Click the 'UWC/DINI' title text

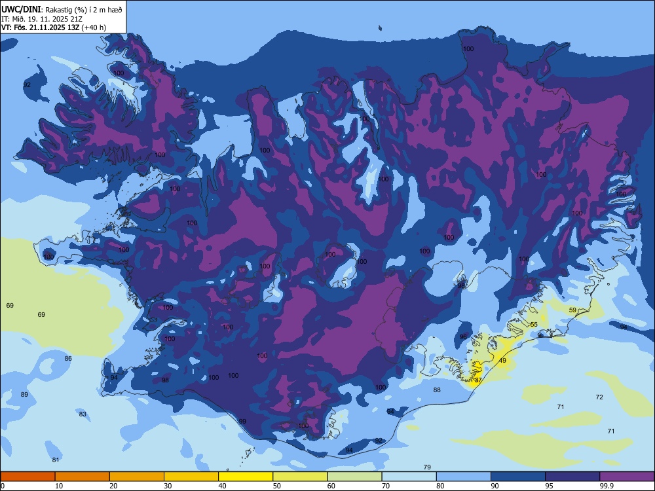pos(21,9)
